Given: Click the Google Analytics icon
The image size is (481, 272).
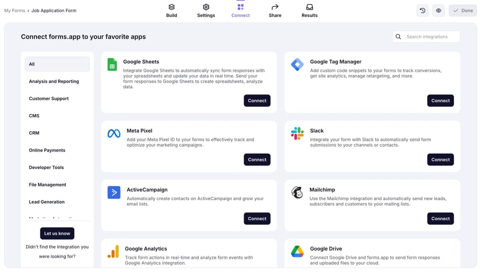Looking at the screenshot, I should pos(113,251).
